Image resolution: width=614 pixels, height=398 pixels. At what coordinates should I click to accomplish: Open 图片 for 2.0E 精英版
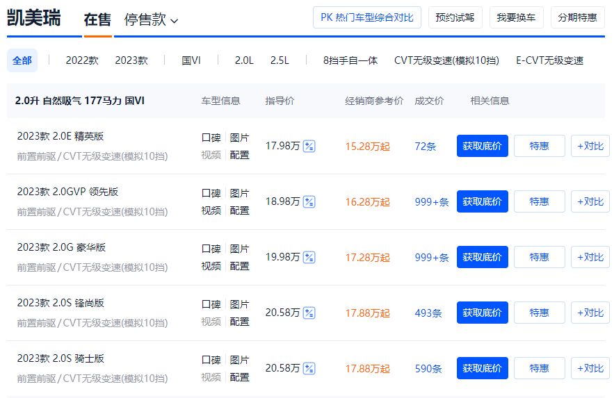coord(239,138)
